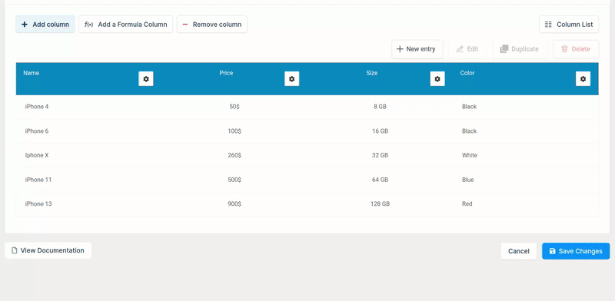Duplicate the selected entry
Screen dimensions: 615x301
(x=520, y=49)
